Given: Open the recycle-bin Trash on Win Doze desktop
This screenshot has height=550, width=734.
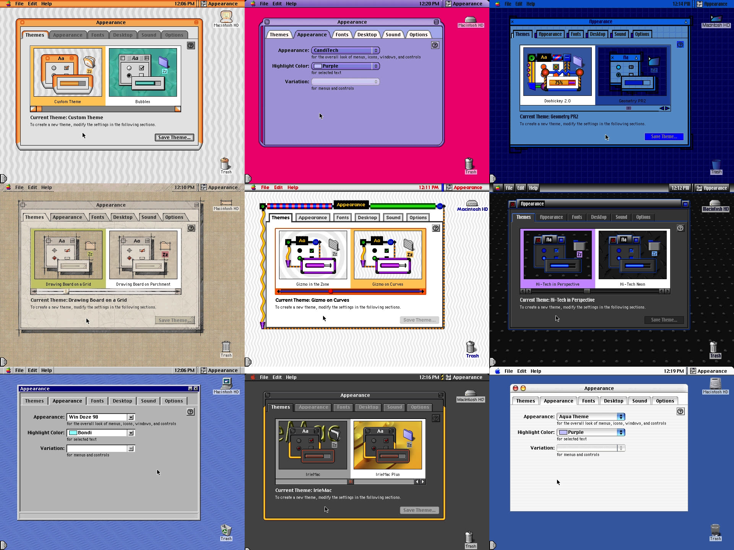Looking at the screenshot, I should coord(226,530).
